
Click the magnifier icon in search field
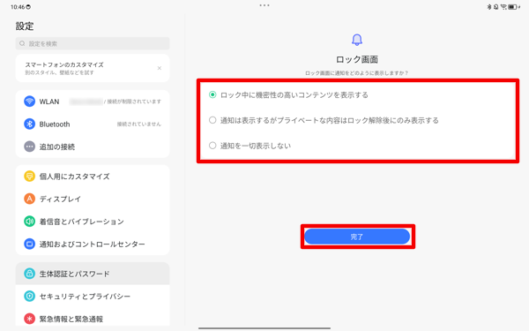pos(22,43)
